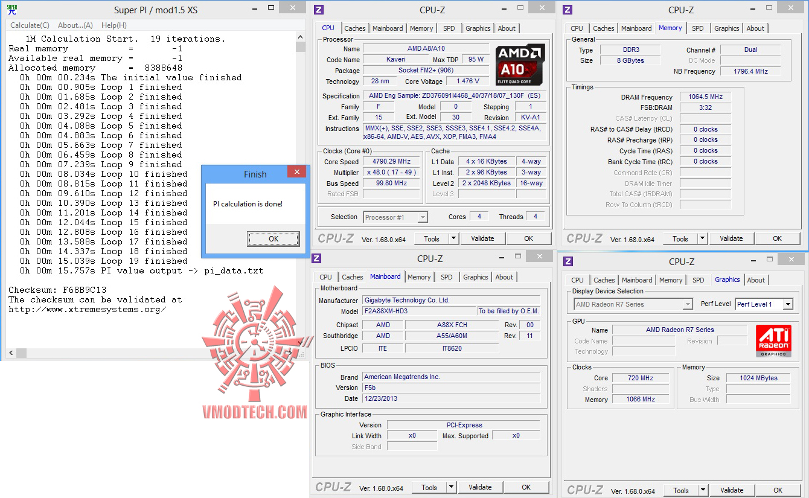Open Memory tab in Mainboard window

point(419,277)
